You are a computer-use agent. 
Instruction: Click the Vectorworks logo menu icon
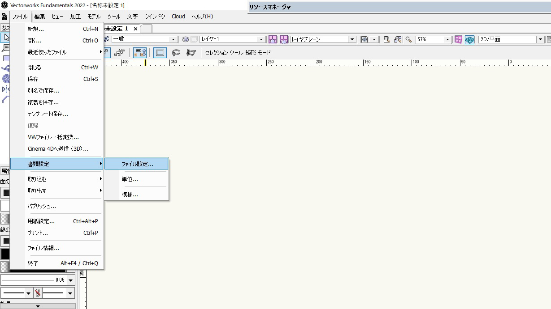[4, 17]
